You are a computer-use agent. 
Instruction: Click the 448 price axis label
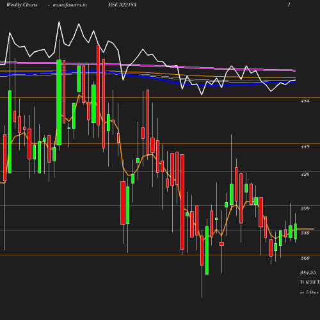pyautogui.click(x=305, y=147)
